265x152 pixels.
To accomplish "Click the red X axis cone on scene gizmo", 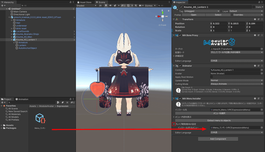I will [x=159, y=16].
